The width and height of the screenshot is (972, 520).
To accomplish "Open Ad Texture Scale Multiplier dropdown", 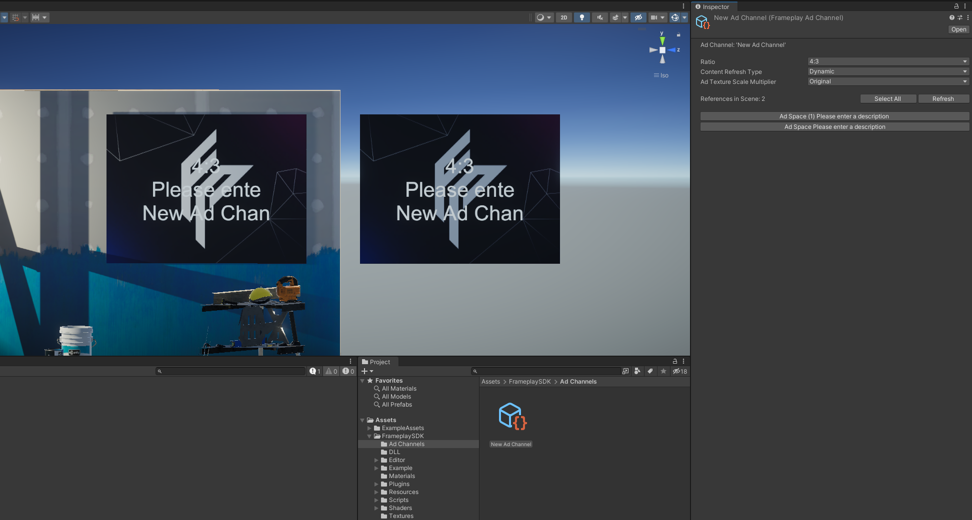I will [888, 81].
